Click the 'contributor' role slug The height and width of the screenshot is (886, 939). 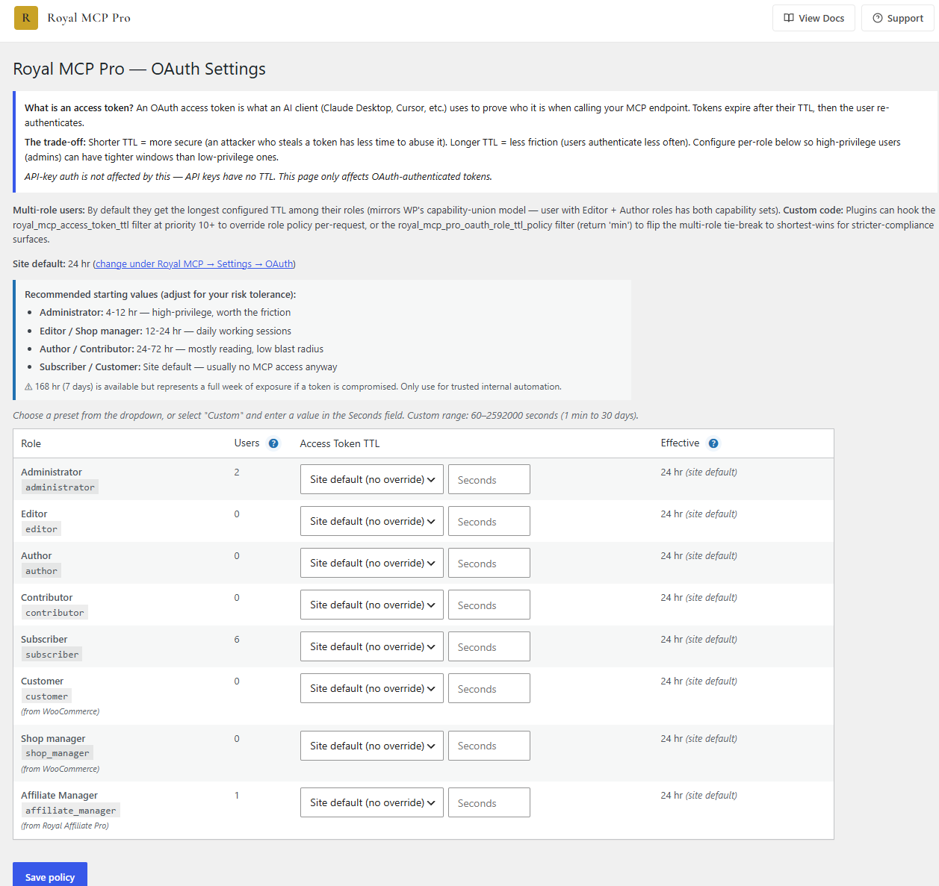(55, 613)
